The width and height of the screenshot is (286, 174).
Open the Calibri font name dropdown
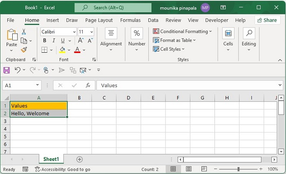74,31
